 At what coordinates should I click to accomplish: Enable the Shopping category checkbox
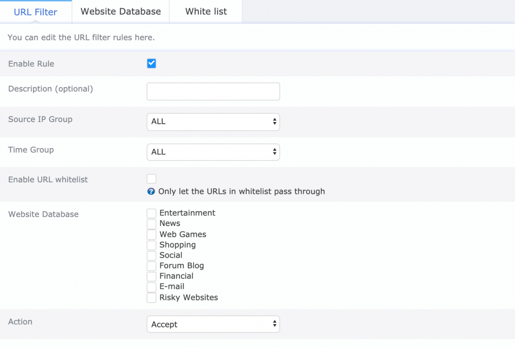click(x=151, y=245)
